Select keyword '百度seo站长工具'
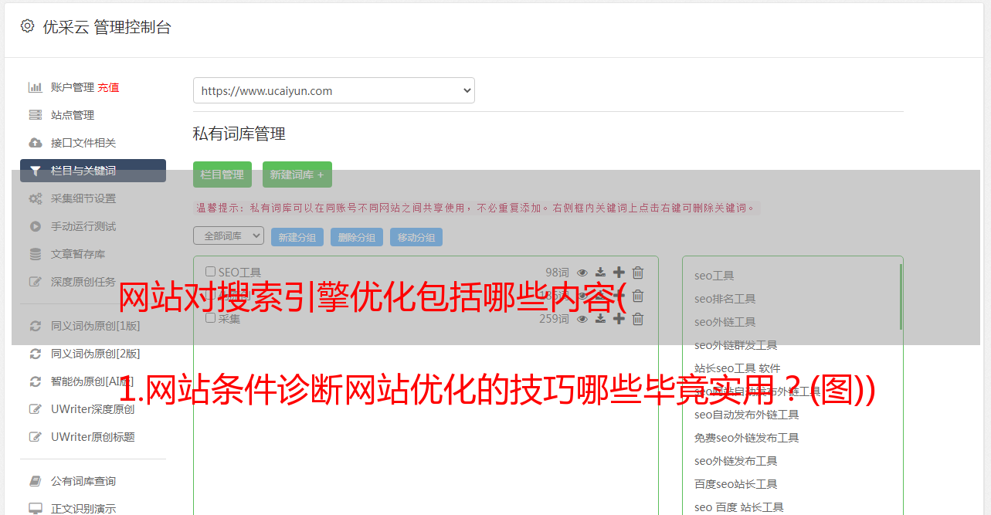 [736, 484]
